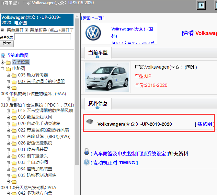Click the left panel vertical scrollbar thumb
Viewport: 217px width, 195px height.
click(x=77, y=91)
